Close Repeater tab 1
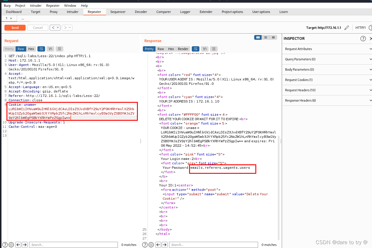 click(x=11, y=18)
